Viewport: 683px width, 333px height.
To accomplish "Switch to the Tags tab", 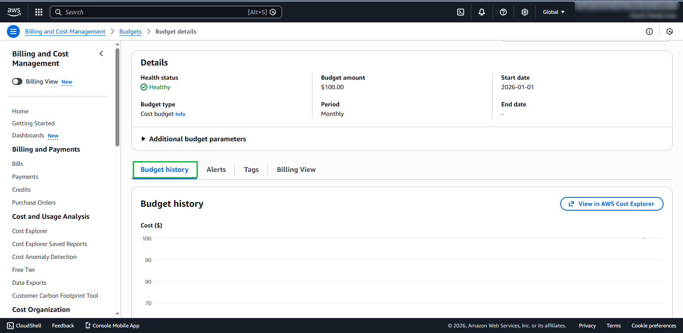I will coord(251,170).
